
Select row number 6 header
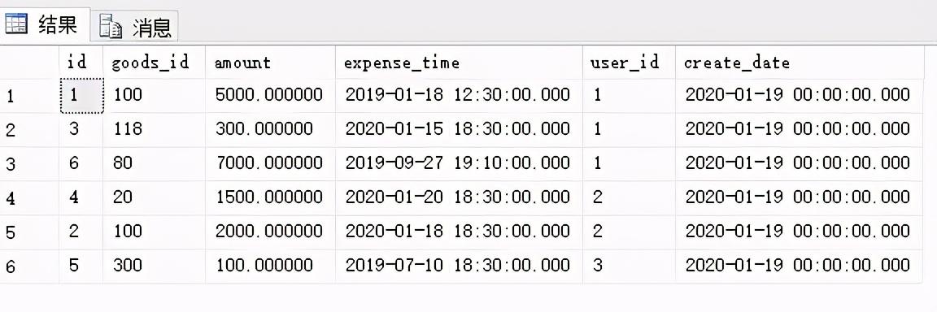pyautogui.click(x=29, y=266)
